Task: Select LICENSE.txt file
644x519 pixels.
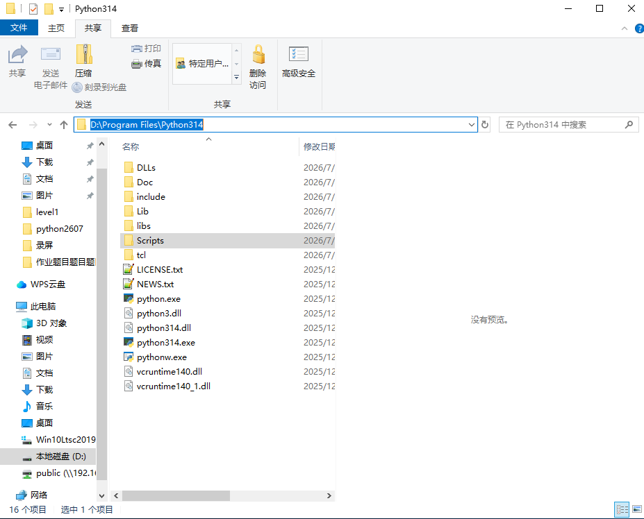Action: (x=159, y=269)
